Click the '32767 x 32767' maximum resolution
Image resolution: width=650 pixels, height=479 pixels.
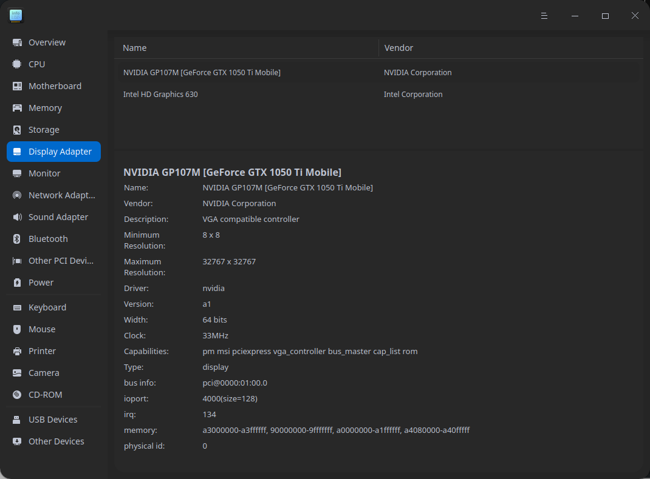click(229, 262)
